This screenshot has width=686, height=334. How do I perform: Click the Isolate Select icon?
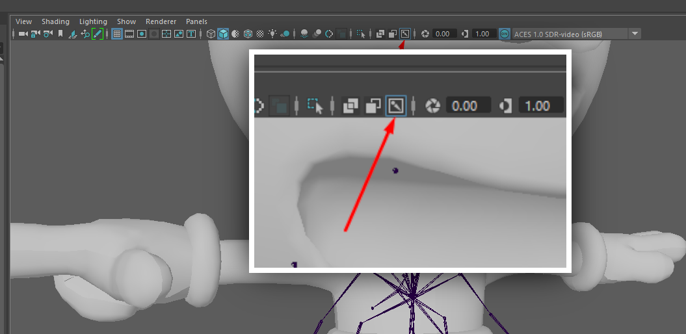coord(361,34)
